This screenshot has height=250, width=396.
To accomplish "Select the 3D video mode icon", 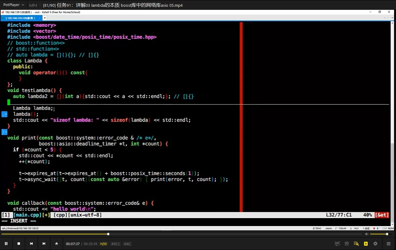I will 346,244.
